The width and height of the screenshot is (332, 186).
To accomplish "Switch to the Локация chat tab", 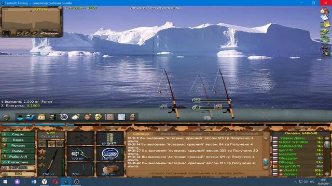I will (168, 134).
